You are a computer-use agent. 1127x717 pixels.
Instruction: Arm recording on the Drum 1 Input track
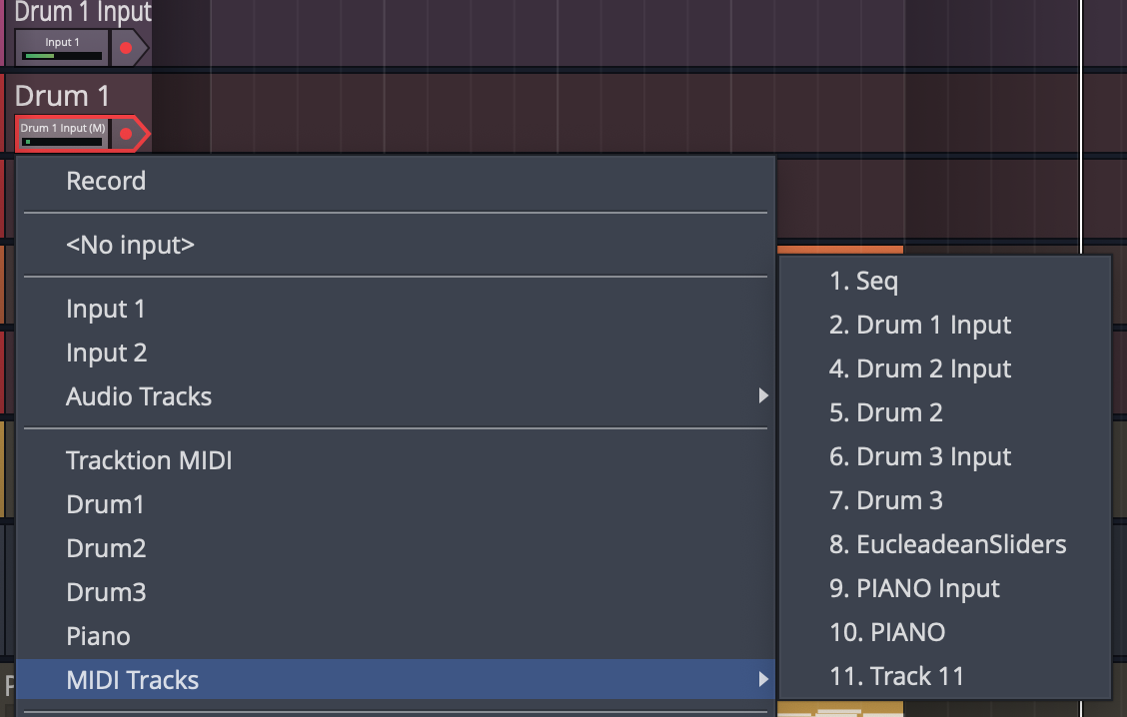click(126, 47)
